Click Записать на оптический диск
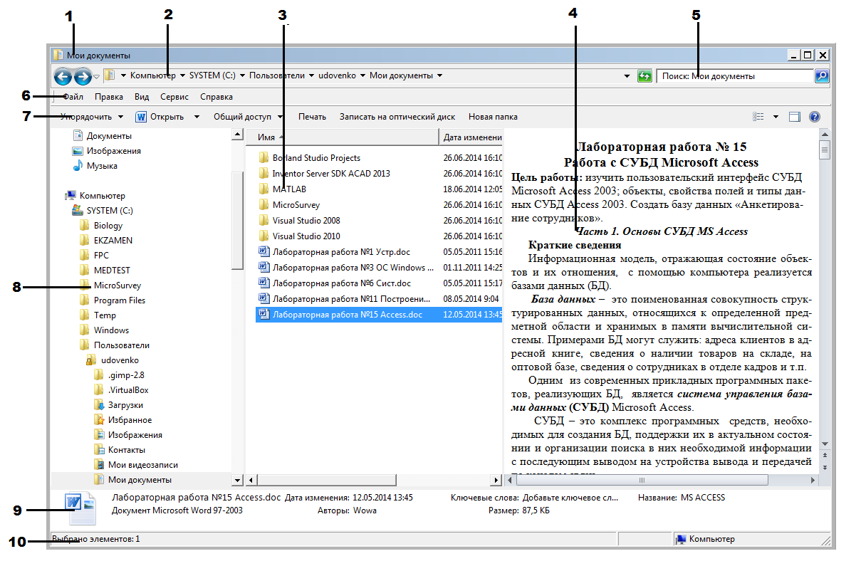 [x=397, y=117]
